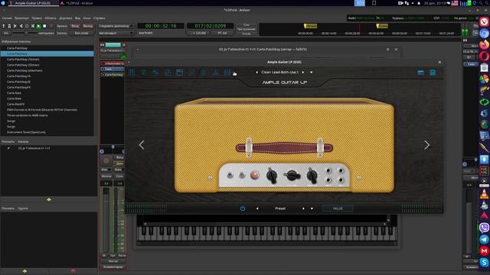This screenshot has height=275, width=490.
Task: Click the VALUE button in the amp bottom bar
Action: pyautogui.click(x=338, y=209)
